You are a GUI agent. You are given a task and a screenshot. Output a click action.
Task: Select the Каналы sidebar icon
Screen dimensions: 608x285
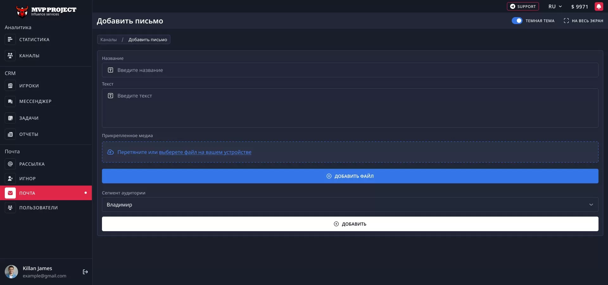point(10,56)
